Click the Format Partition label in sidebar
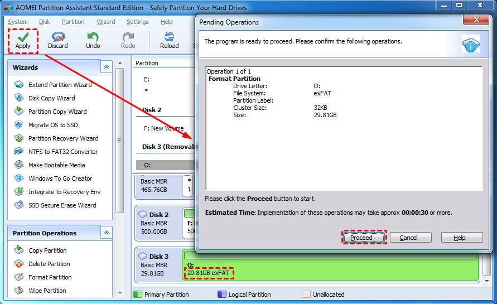The width and height of the screenshot is (497, 304). click(x=50, y=277)
